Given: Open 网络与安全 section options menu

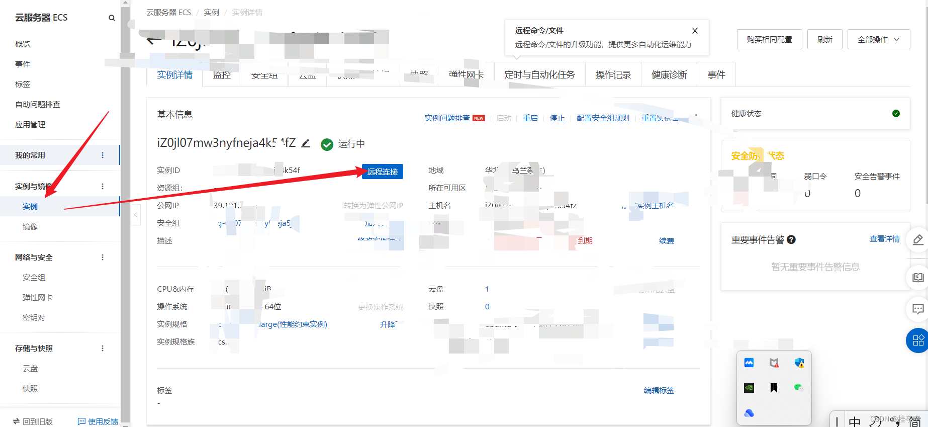Looking at the screenshot, I should [x=103, y=258].
